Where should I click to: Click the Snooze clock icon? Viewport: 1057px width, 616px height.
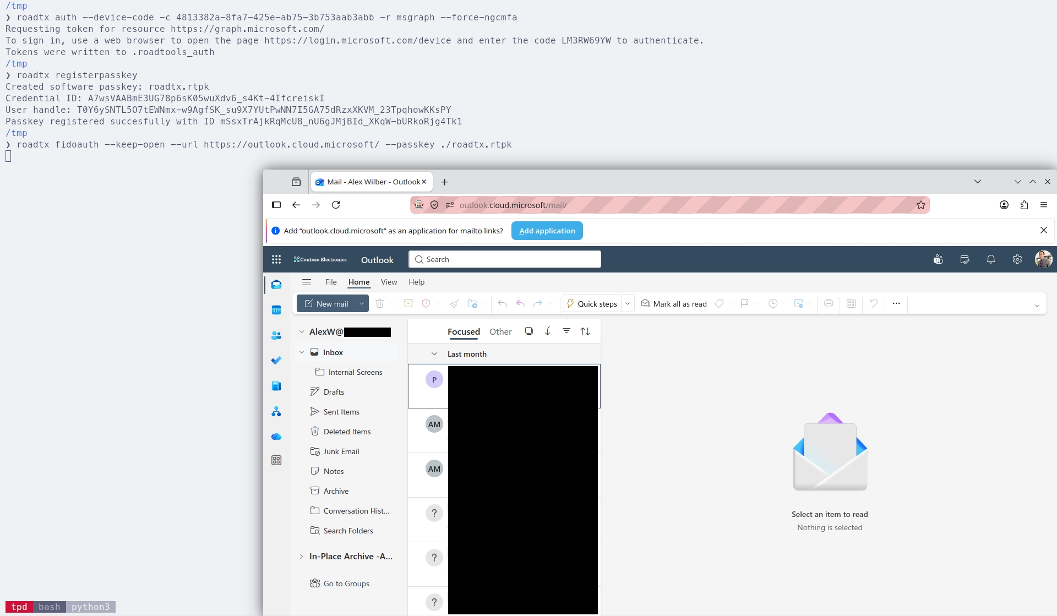click(x=773, y=303)
